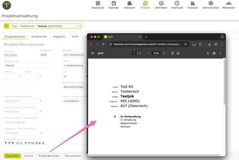Apply italic in the Zusatzinformation editor
The height and width of the screenshot is (160, 239).
[9, 143]
